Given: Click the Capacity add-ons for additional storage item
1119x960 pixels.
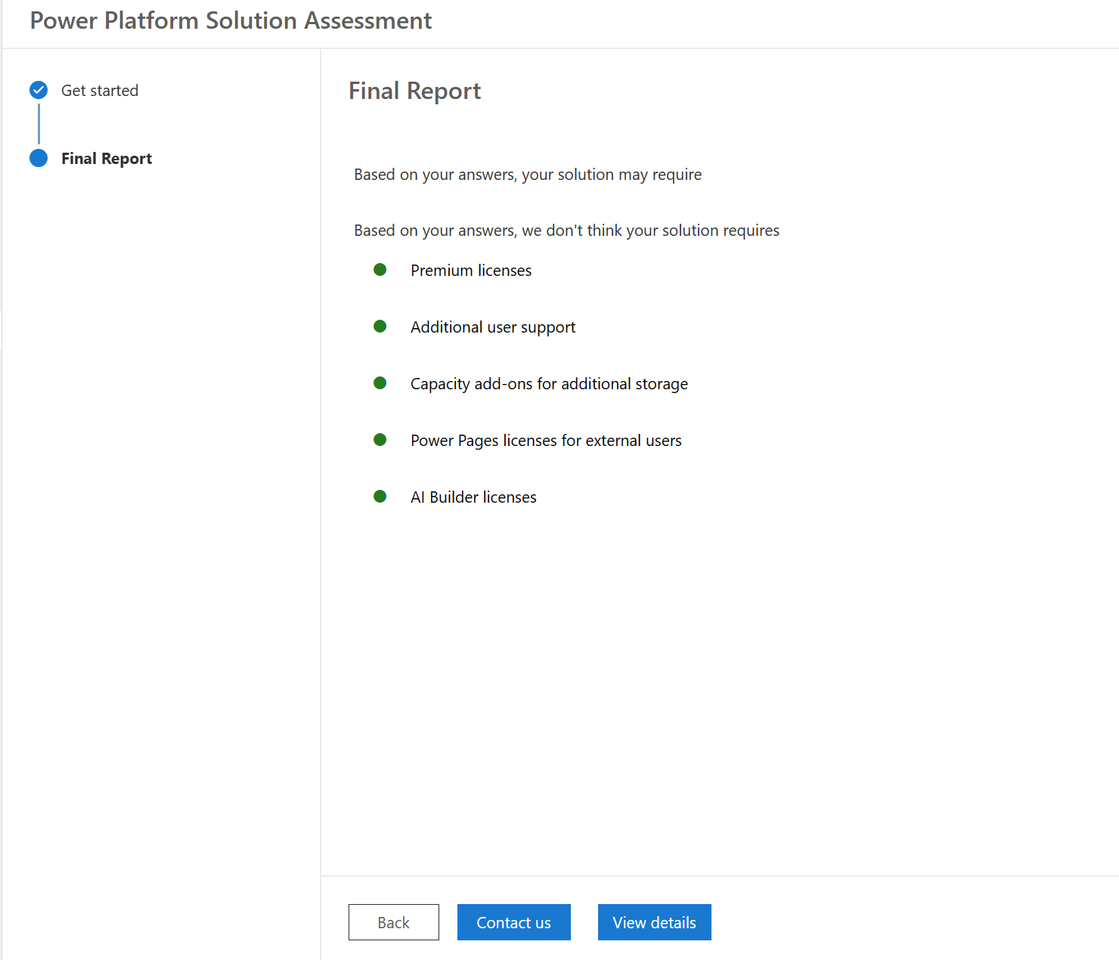Looking at the screenshot, I should pyautogui.click(x=549, y=383).
